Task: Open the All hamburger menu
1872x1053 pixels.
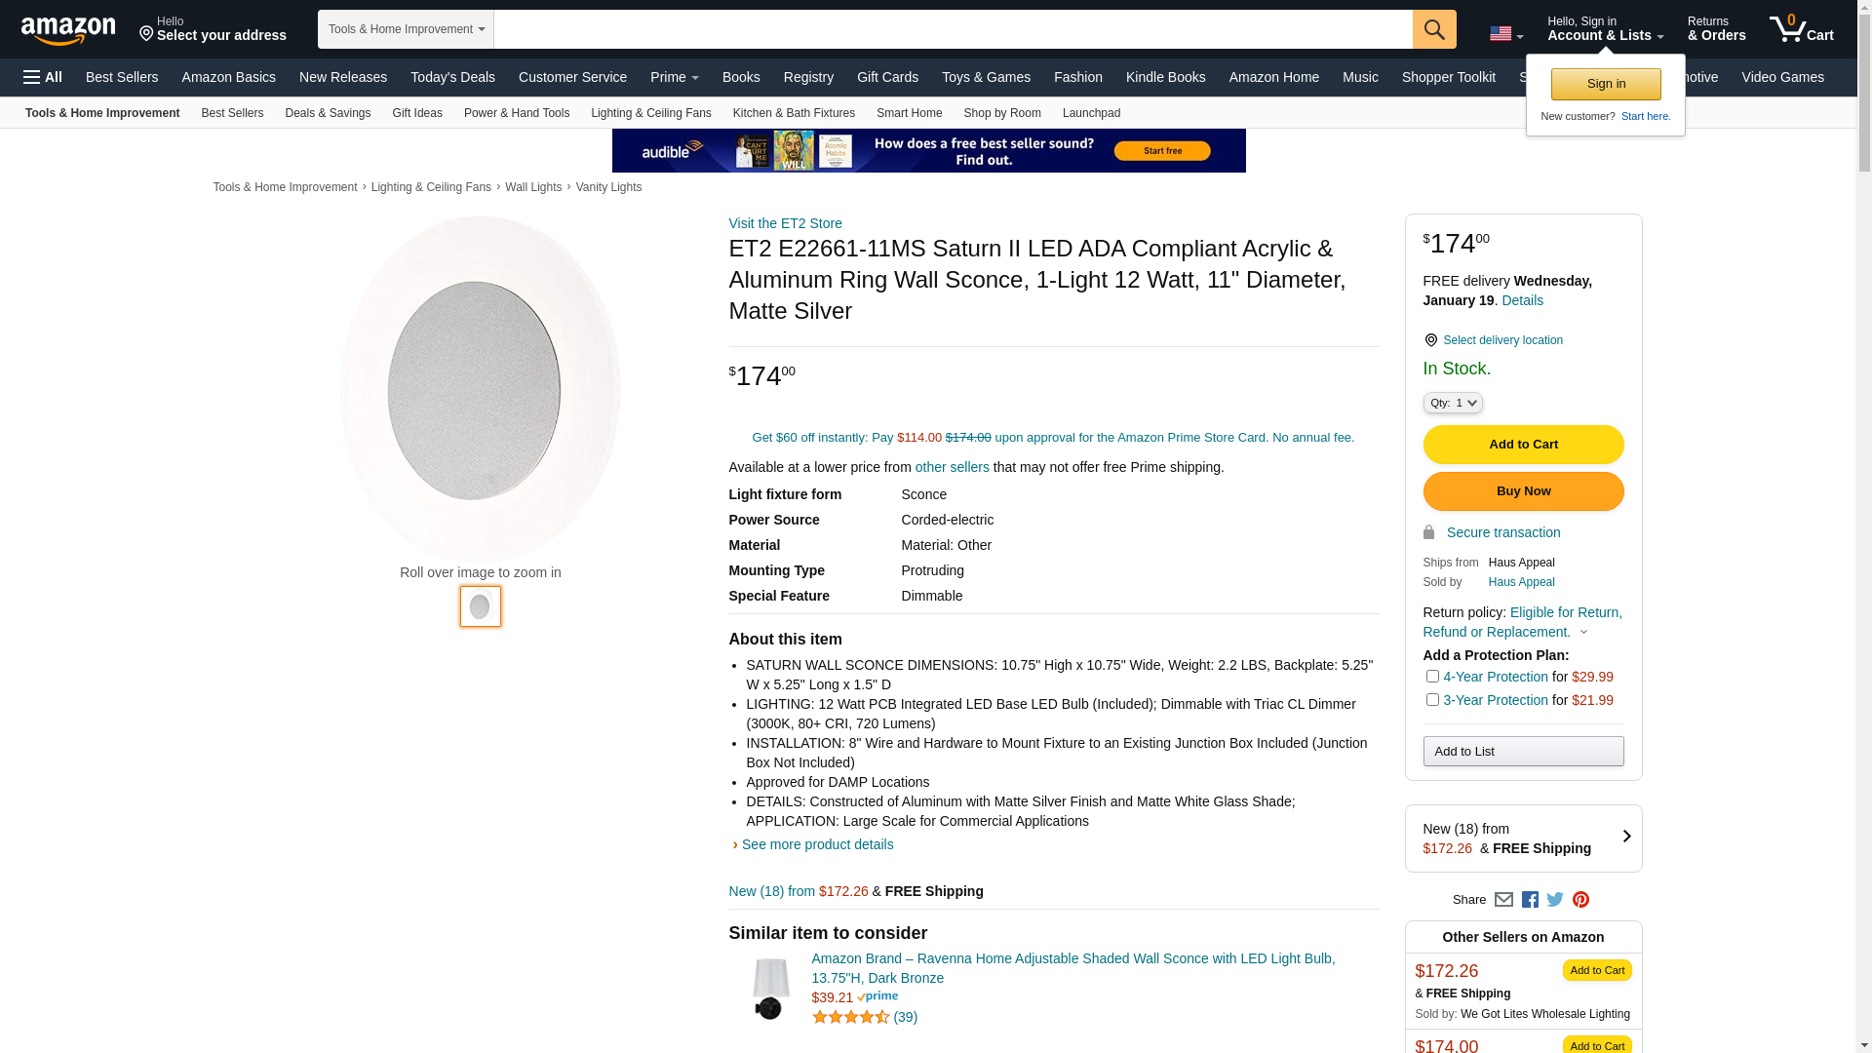Action: coord(43,77)
